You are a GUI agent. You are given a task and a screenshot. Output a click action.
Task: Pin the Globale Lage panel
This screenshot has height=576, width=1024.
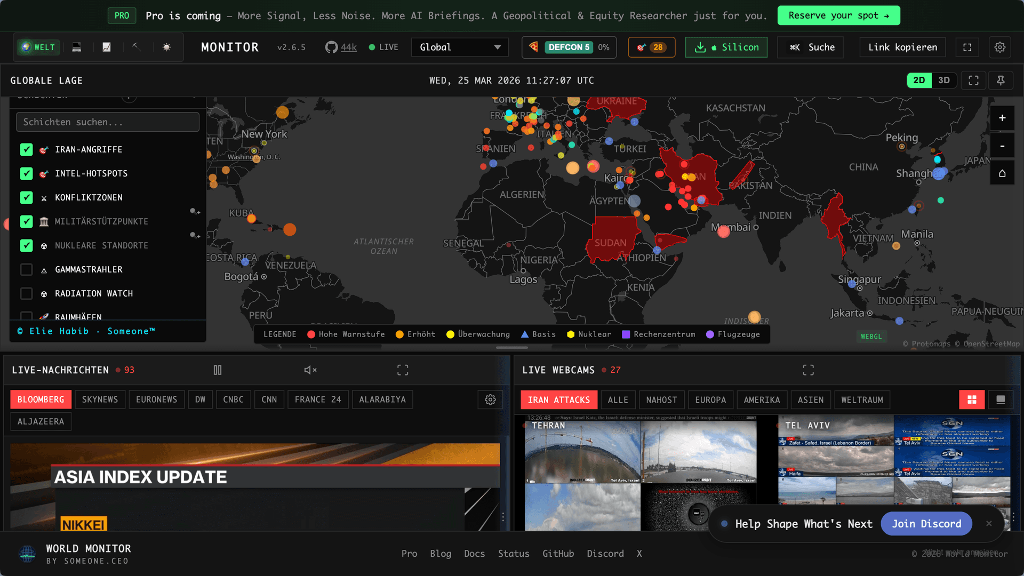pos(1001,80)
